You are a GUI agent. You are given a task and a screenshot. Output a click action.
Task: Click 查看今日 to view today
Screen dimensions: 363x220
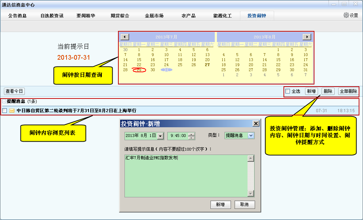point(14,91)
